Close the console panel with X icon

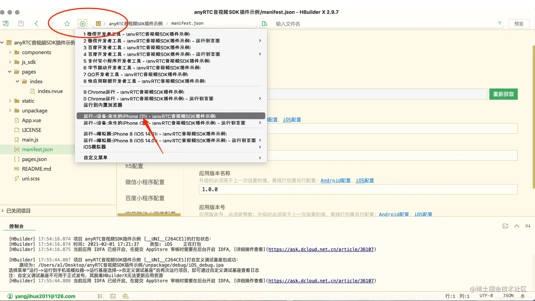(528, 226)
